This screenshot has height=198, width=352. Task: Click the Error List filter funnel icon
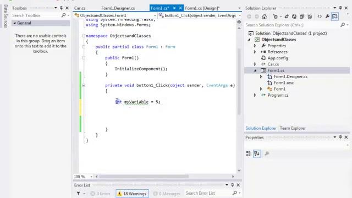coord(78,193)
